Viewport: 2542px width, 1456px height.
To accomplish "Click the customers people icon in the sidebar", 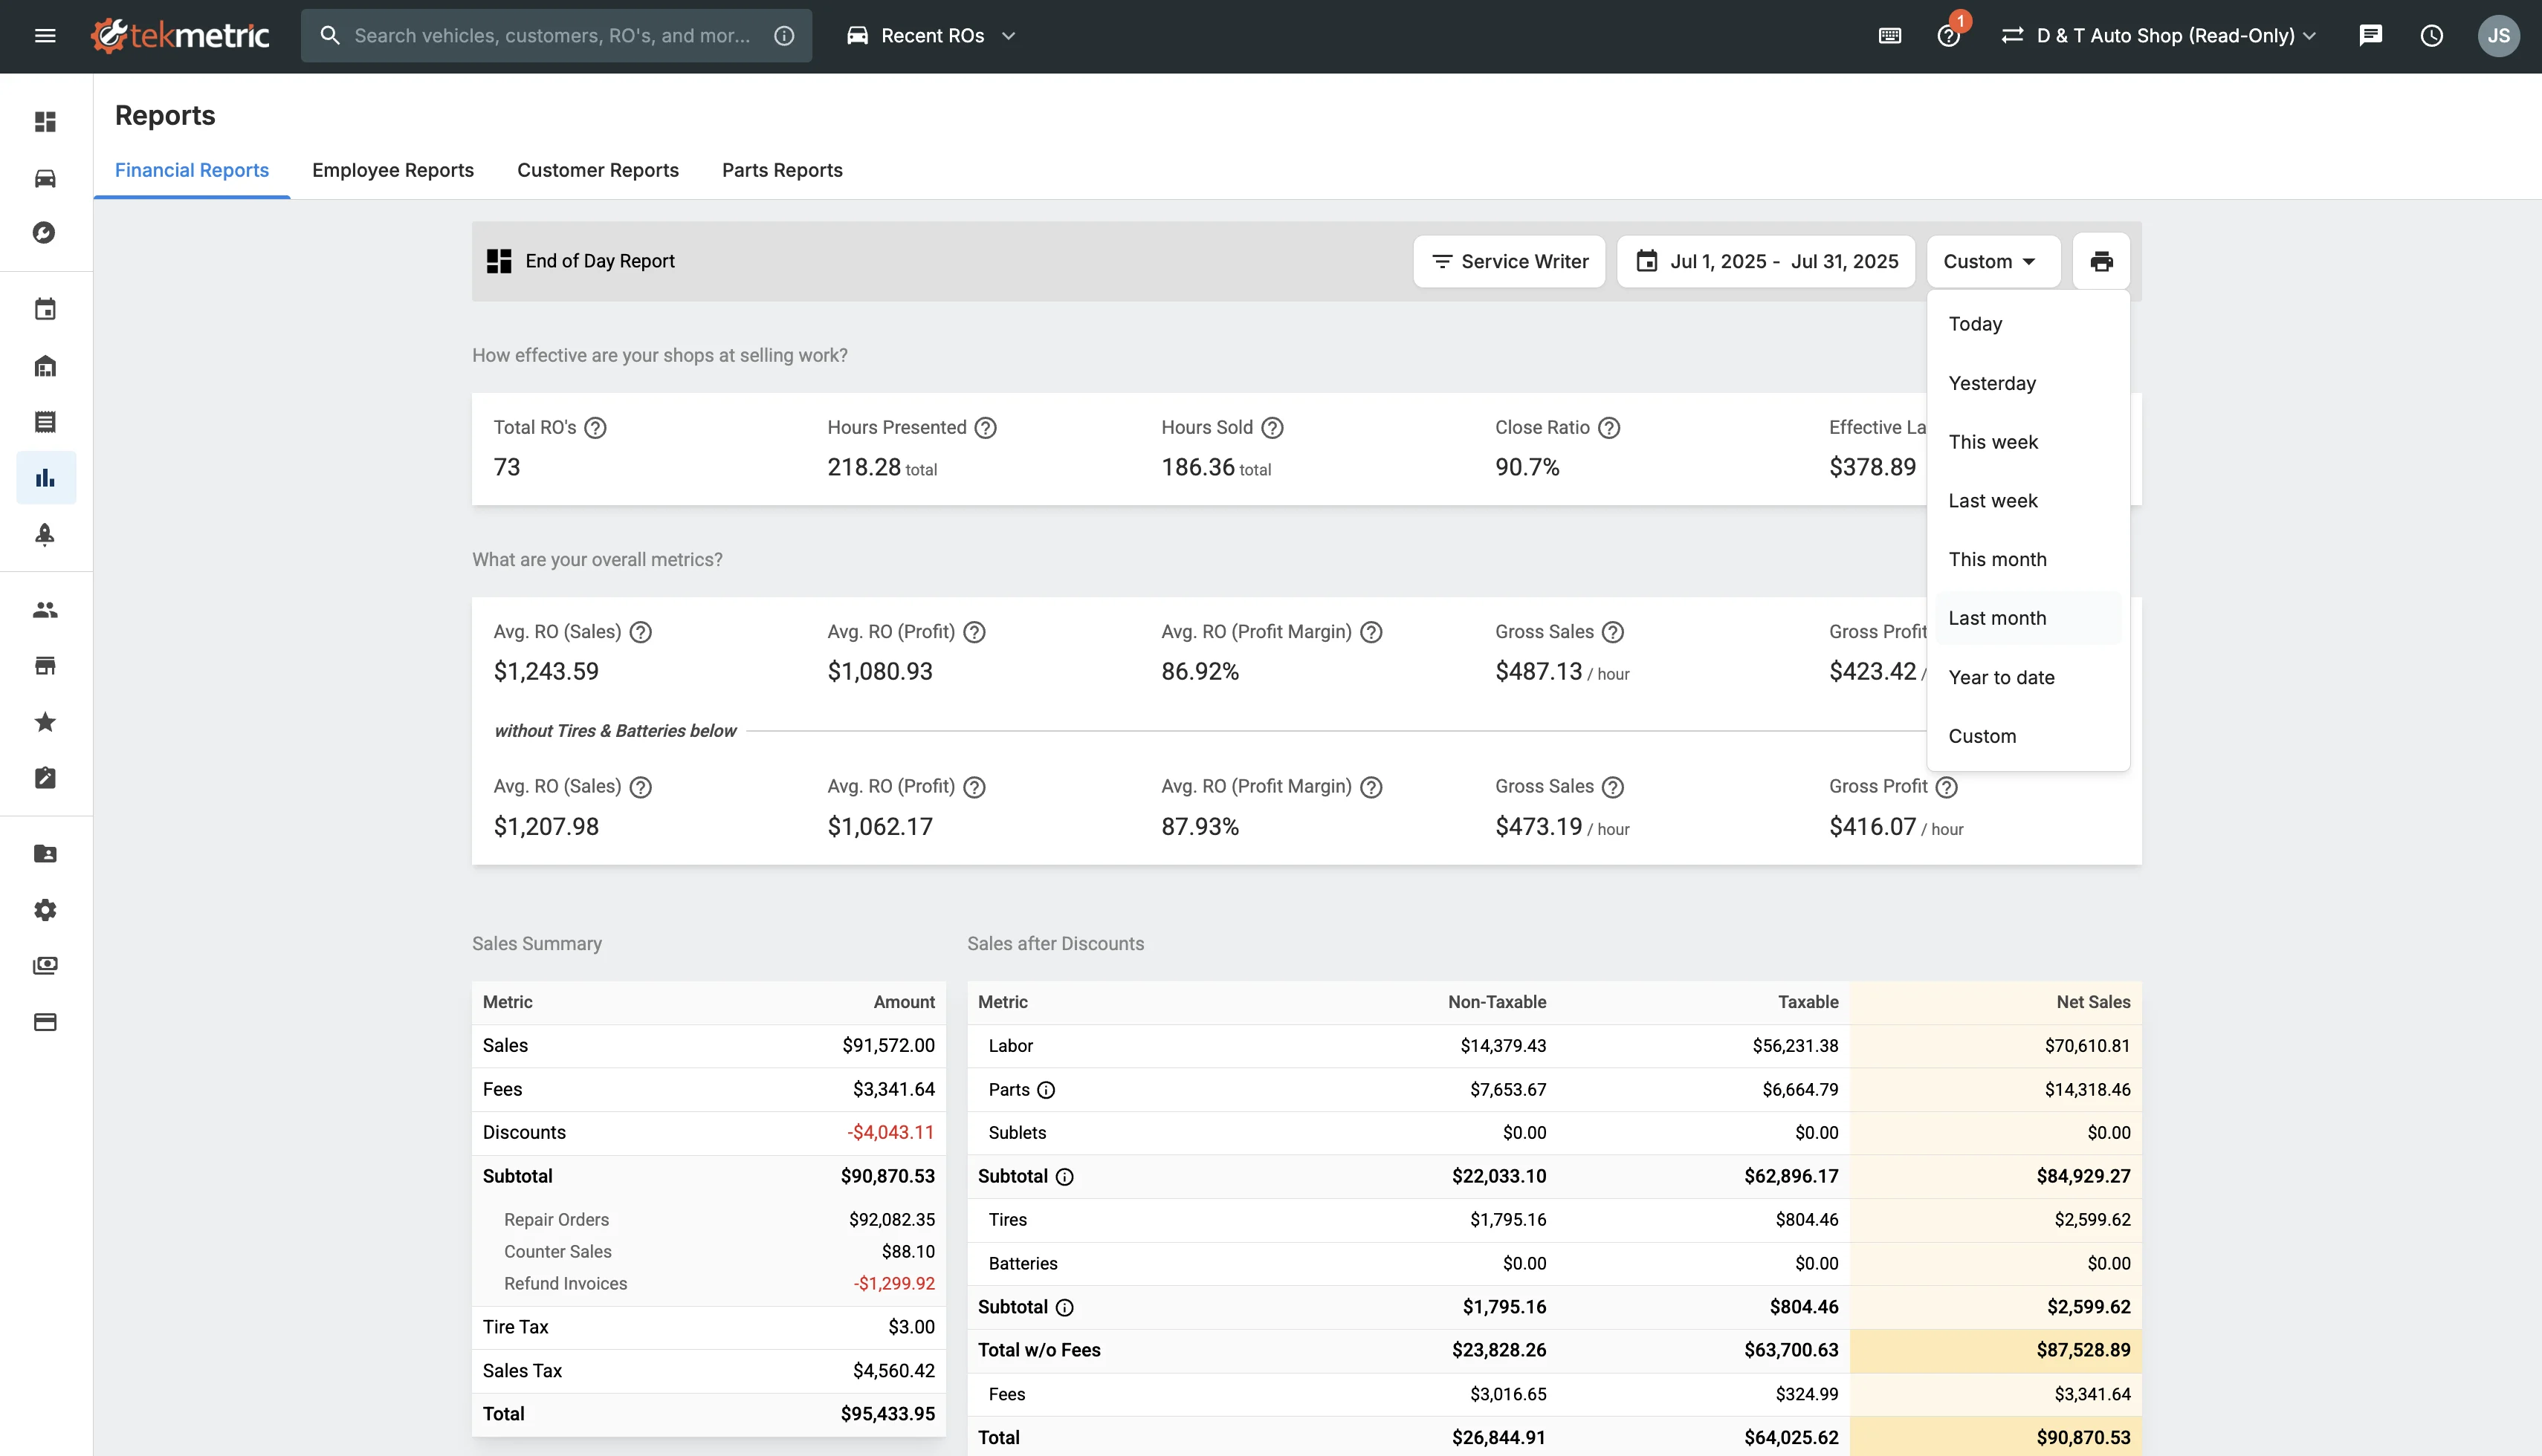I will click(45, 609).
